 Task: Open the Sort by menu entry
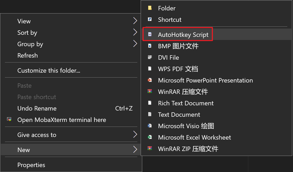[x=71, y=32]
